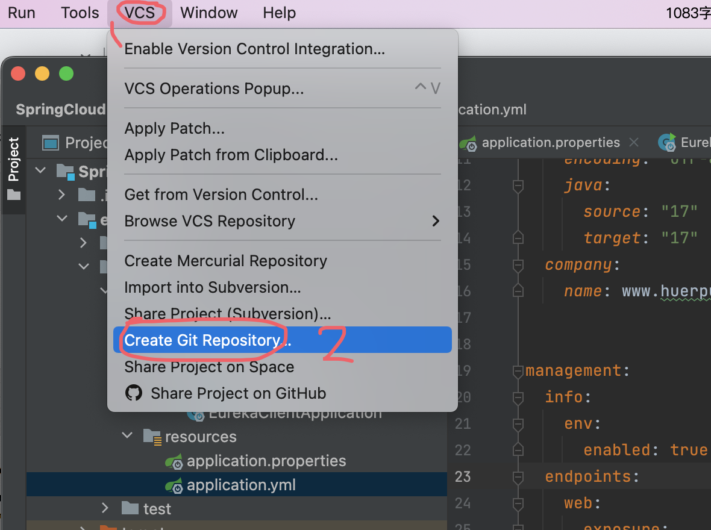Viewport: 711px width, 530px height.
Task: Click Enable Version Control Integration...
Action: click(254, 49)
